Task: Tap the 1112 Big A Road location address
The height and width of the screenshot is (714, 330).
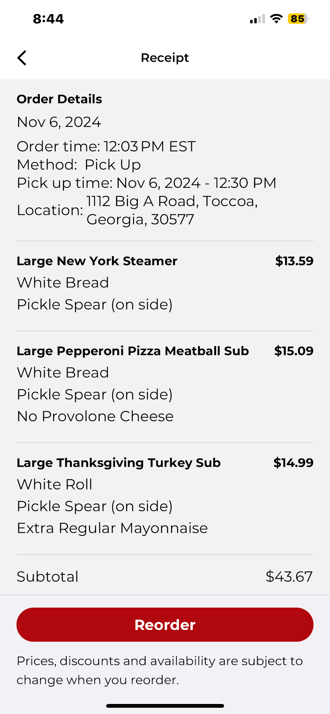Action: (172, 210)
